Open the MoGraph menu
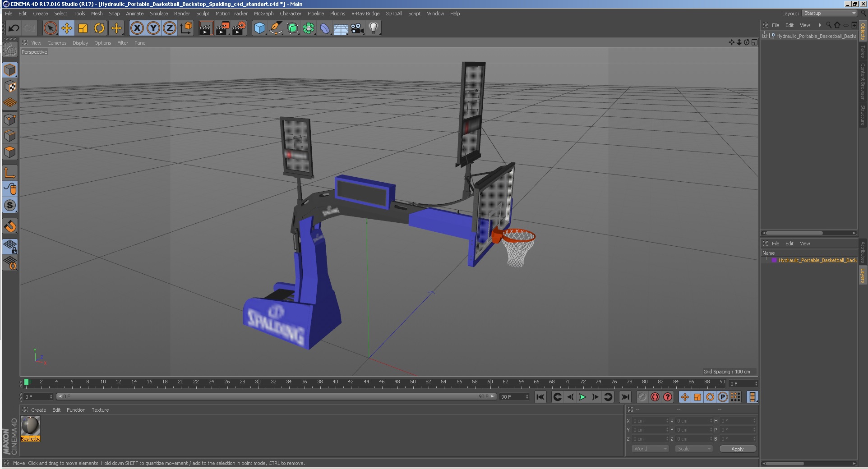 tap(263, 14)
